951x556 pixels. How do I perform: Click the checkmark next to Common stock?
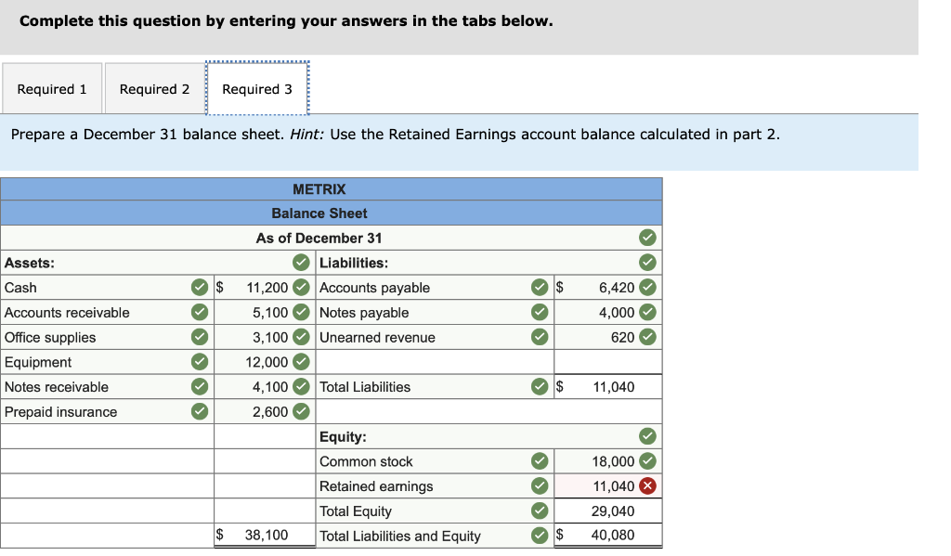click(x=539, y=461)
